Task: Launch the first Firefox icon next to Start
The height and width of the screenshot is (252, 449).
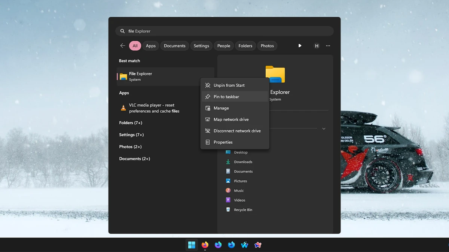Action: pos(205,245)
